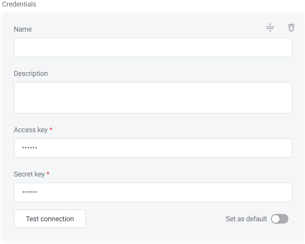Focus the Name input field
Image resolution: width=305 pixels, height=244 pixels.
click(153, 47)
